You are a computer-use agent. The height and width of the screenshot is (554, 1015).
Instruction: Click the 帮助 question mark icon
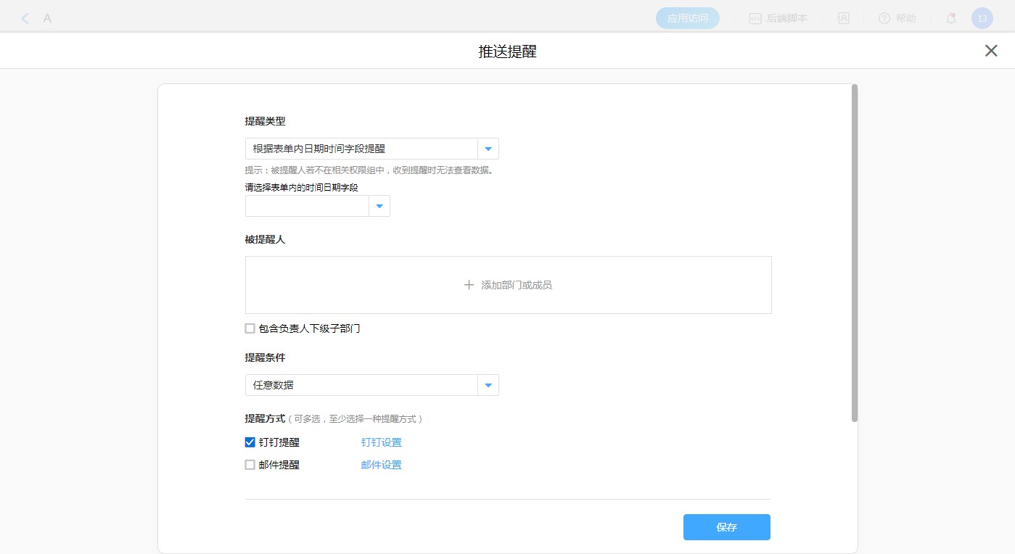click(884, 19)
